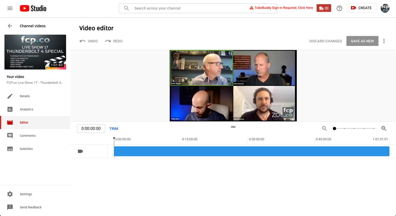Undo the last edit
396x216 pixels.
[x=89, y=41]
